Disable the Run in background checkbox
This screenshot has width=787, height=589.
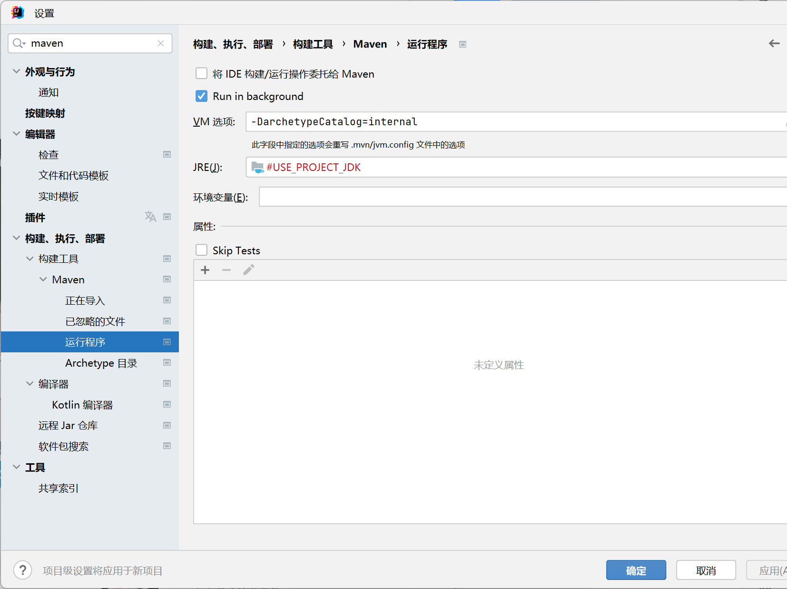tap(202, 96)
